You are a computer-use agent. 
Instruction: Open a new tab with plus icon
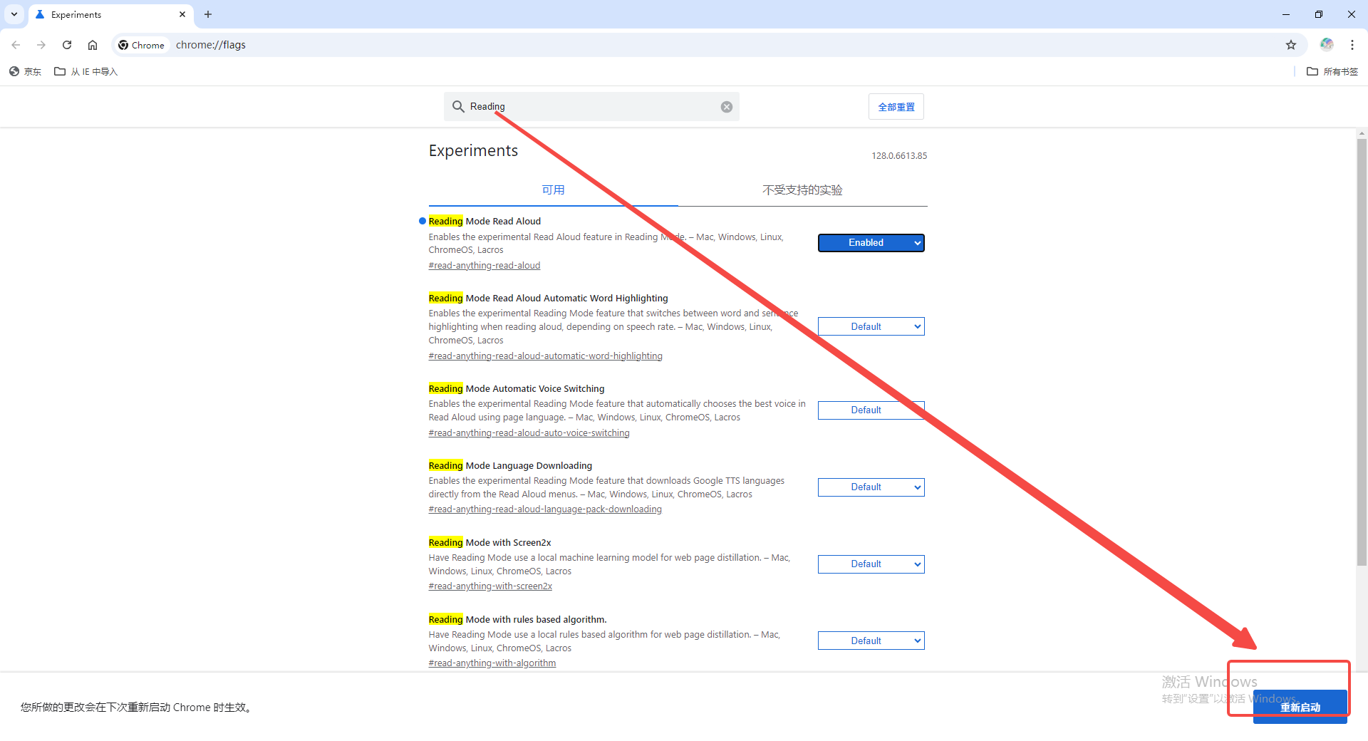(x=208, y=14)
